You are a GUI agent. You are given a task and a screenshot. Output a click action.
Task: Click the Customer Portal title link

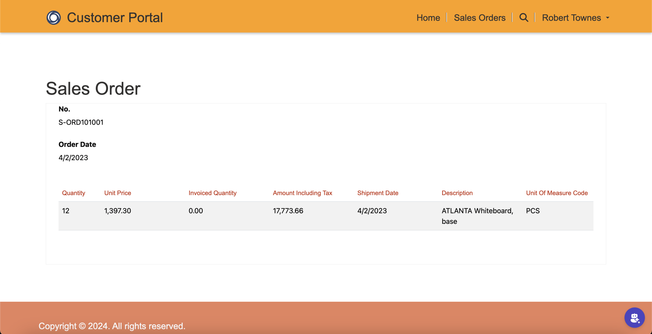pyautogui.click(x=115, y=18)
